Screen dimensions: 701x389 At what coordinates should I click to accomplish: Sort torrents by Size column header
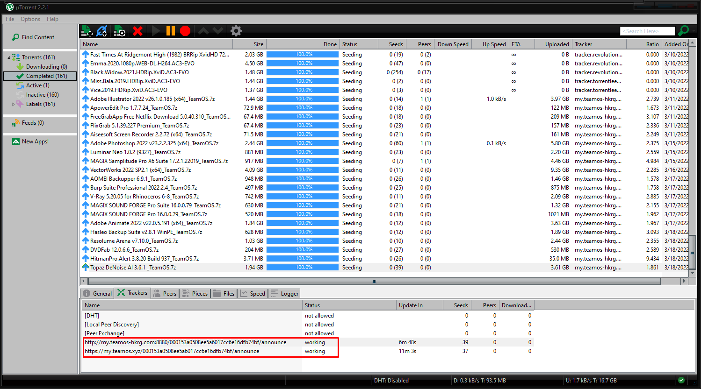coord(249,44)
